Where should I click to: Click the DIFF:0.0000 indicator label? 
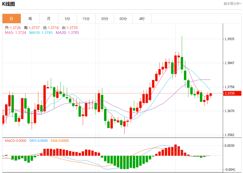39,141
